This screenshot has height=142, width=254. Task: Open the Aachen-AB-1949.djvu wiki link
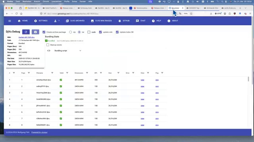27,37
